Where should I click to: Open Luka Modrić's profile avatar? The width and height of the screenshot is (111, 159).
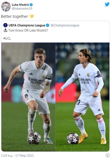pos(6,6)
